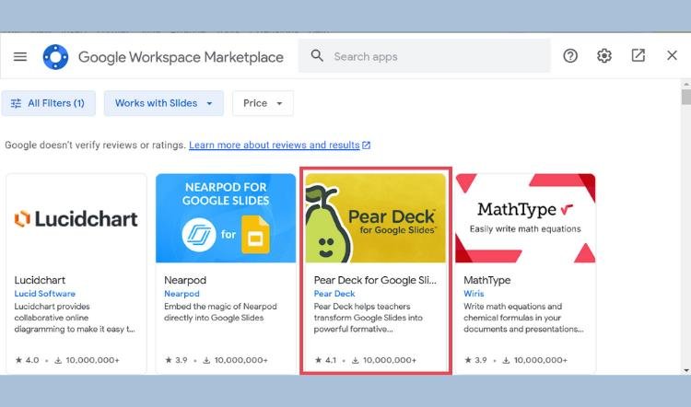Open the settings gear icon
This screenshot has height=407, width=691.
(604, 56)
